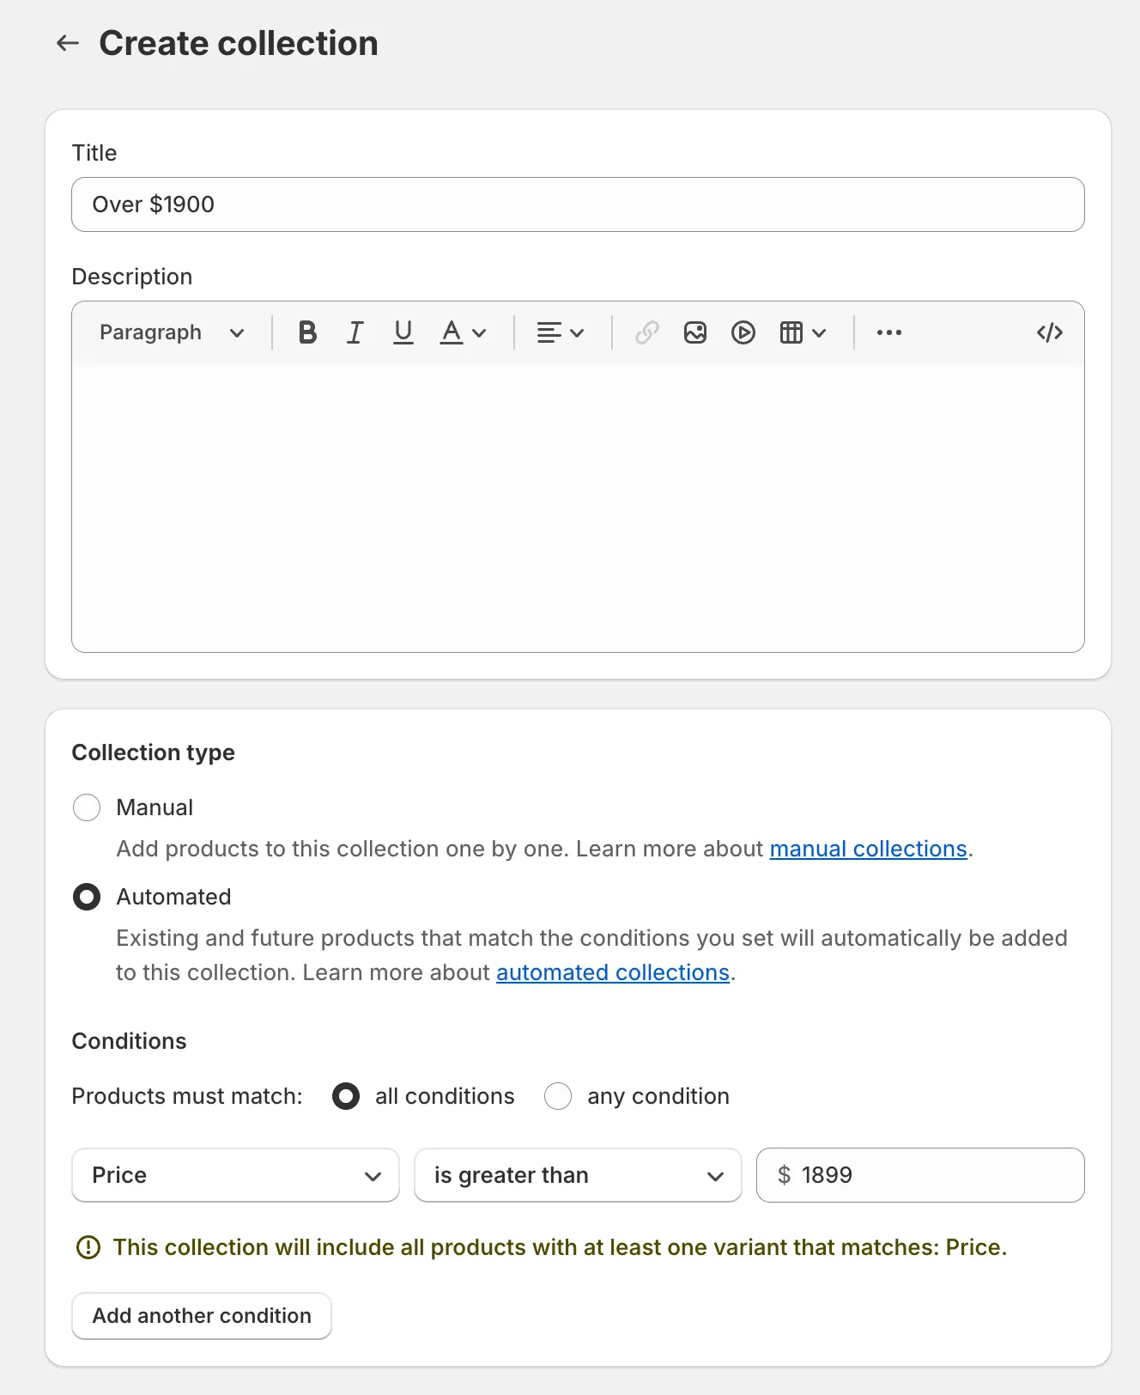Insert a video into the description
This screenshot has height=1395, width=1140.
coord(743,332)
